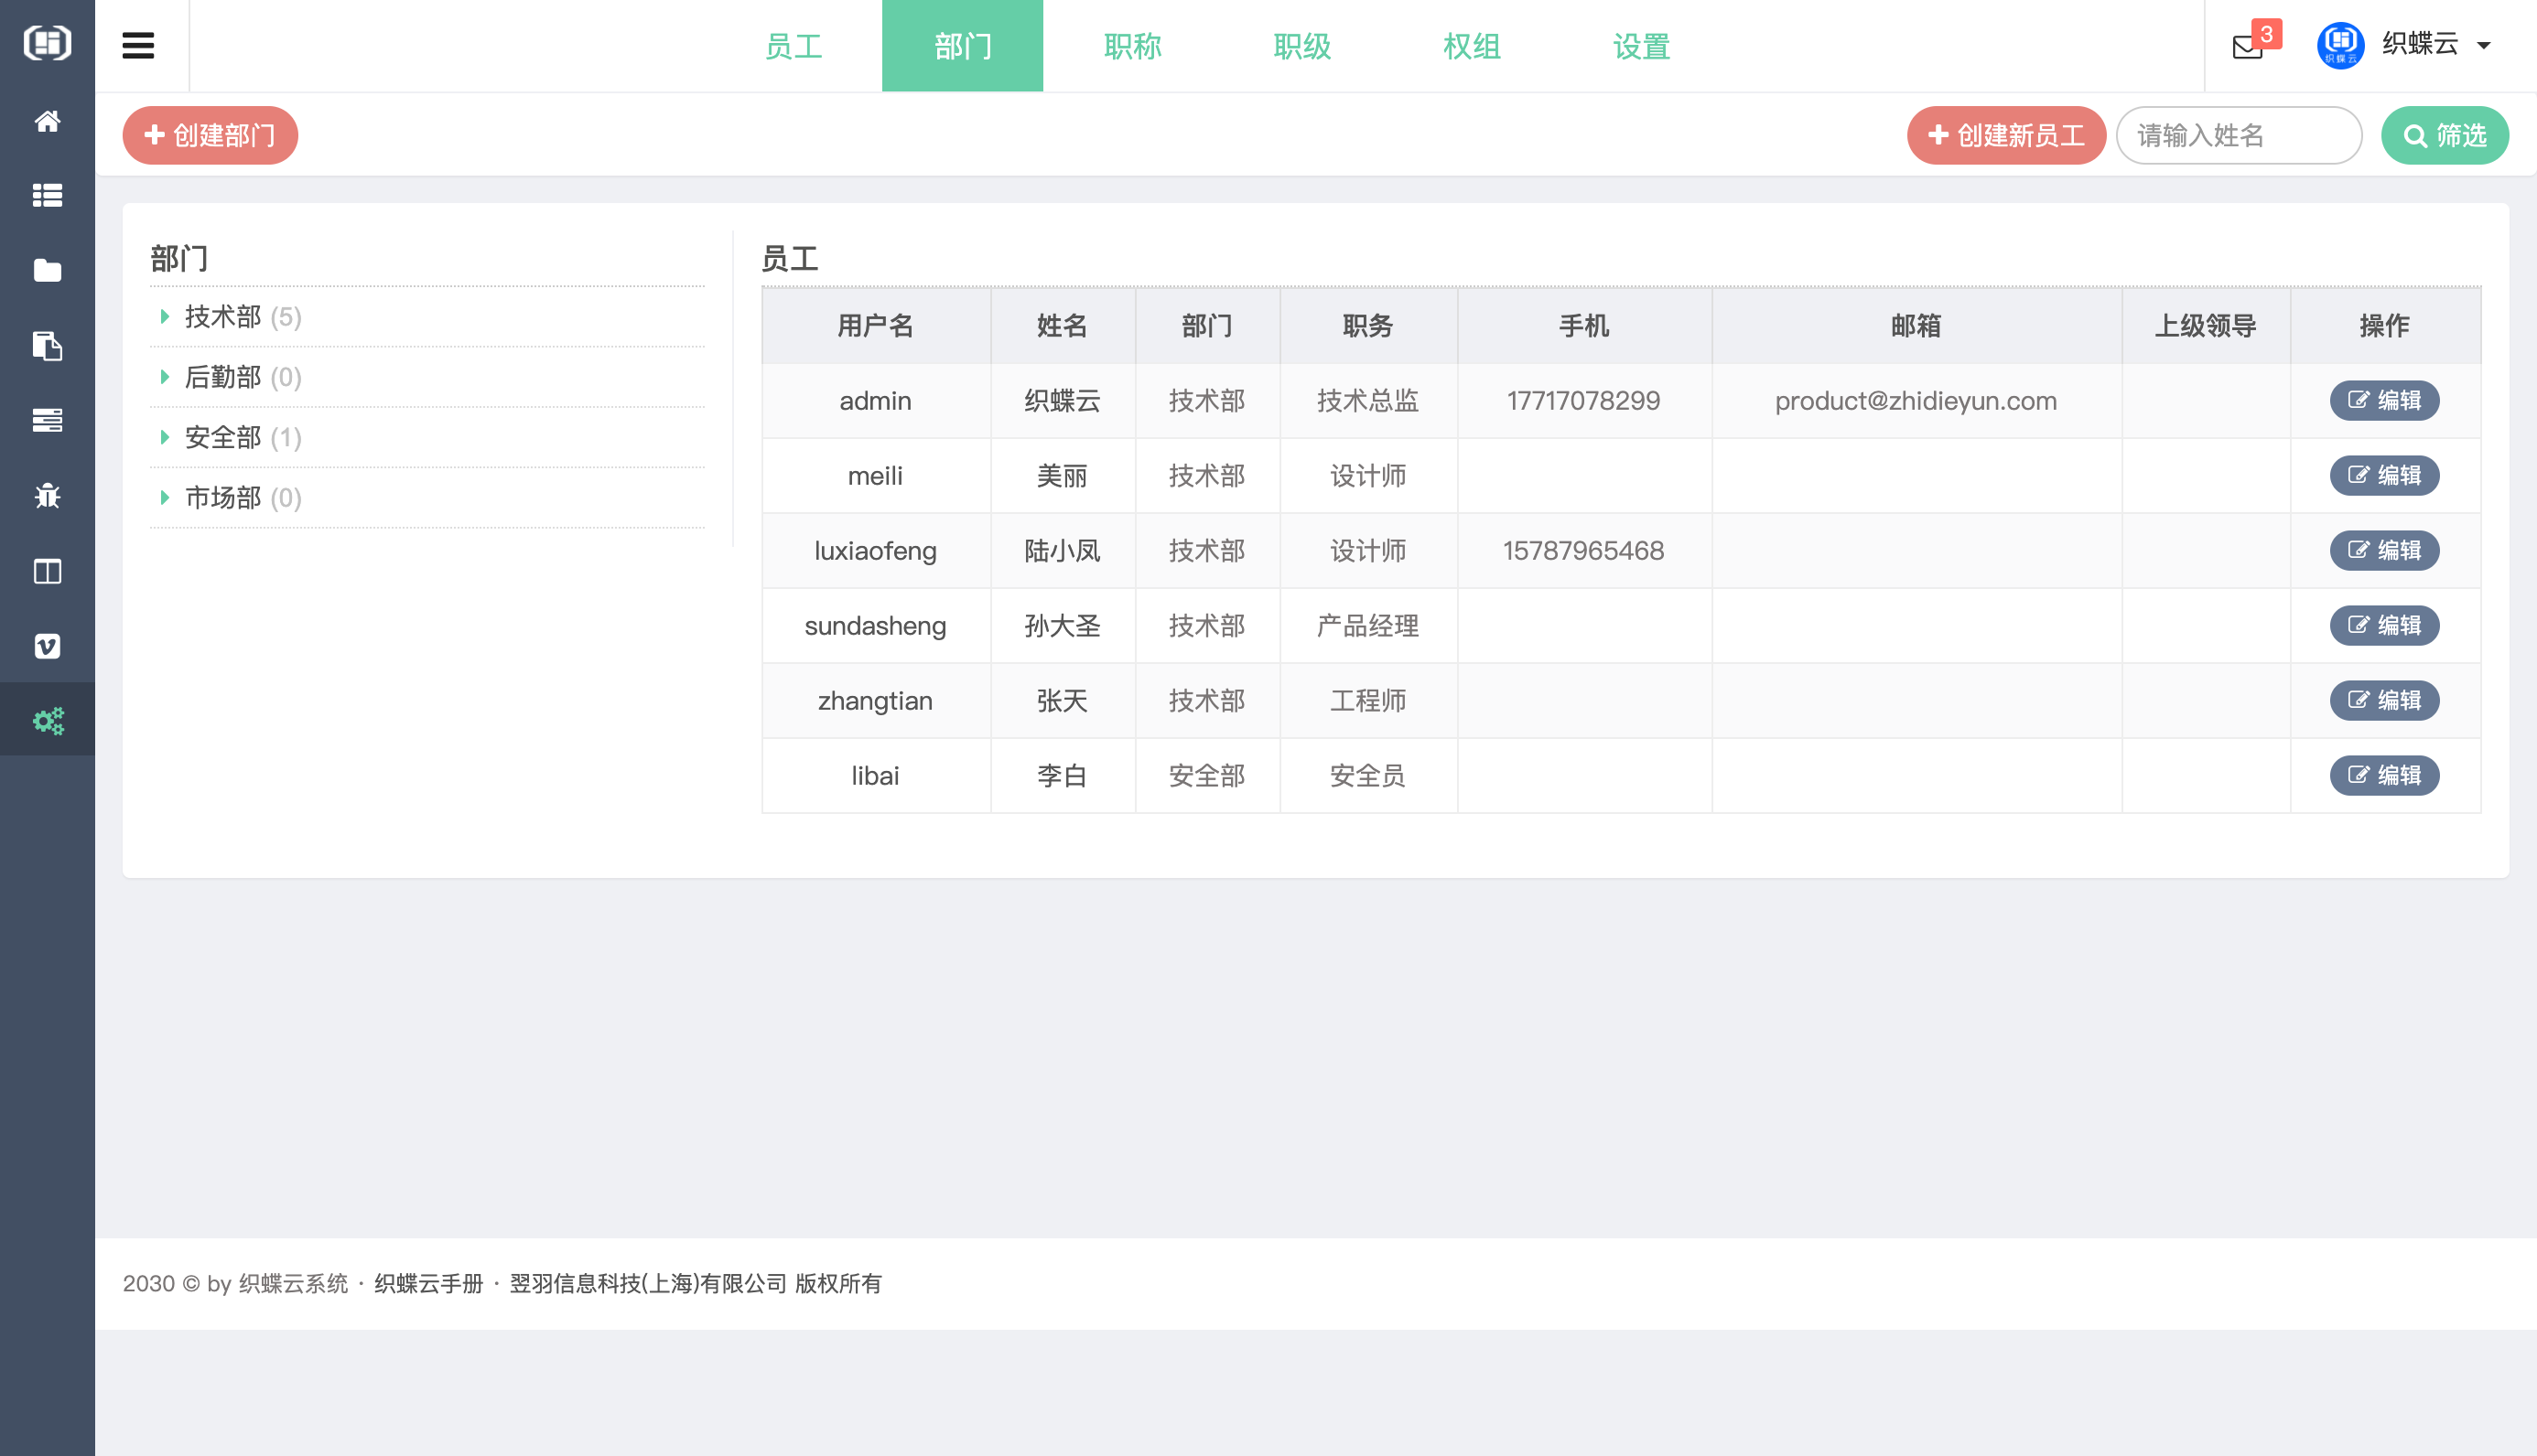Expand the 后勤部 department tree node
The height and width of the screenshot is (1456, 2537).
click(x=165, y=377)
